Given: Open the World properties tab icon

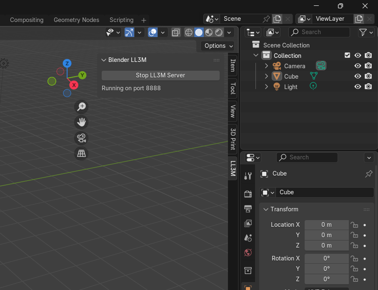Looking at the screenshot, I should coord(248,253).
